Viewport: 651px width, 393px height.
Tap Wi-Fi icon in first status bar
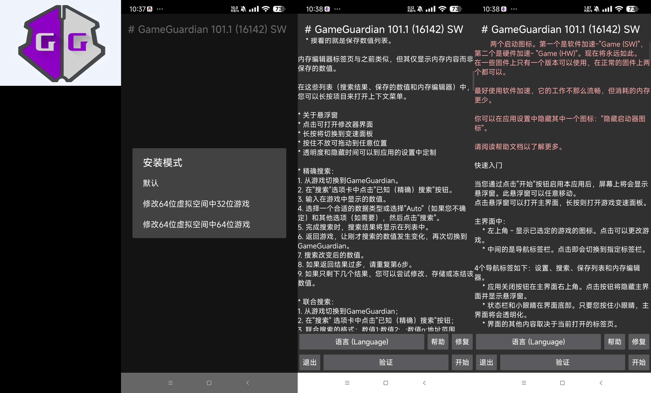[266, 9]
